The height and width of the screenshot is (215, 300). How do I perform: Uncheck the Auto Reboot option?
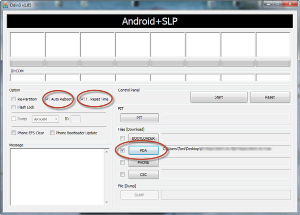47,99
